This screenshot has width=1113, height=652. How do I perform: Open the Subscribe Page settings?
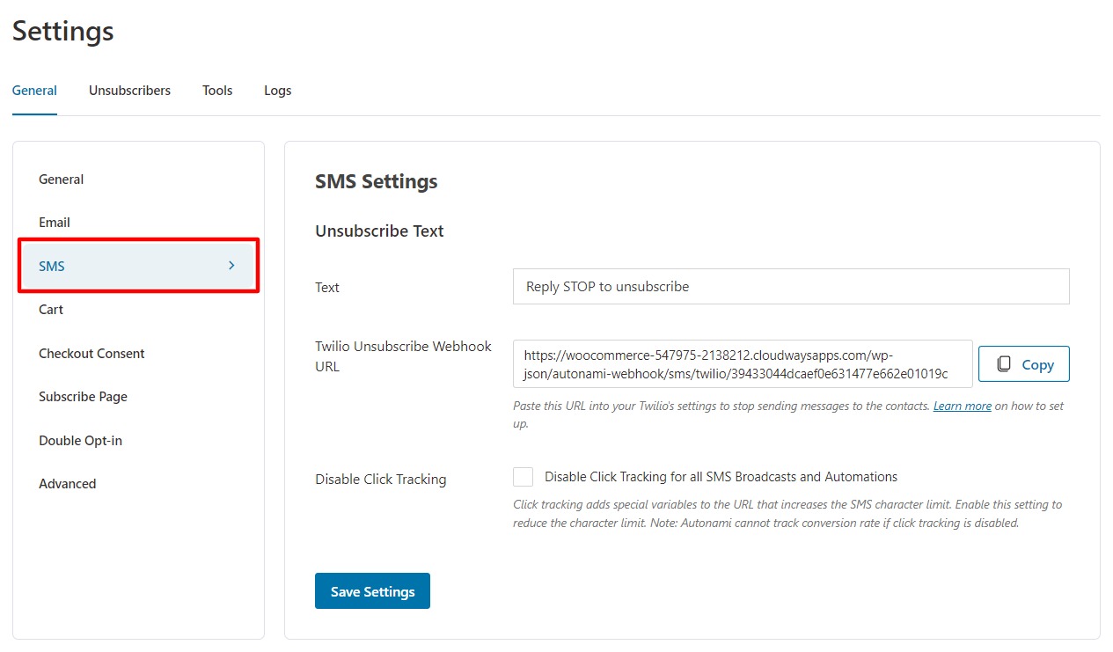point(83,397)
